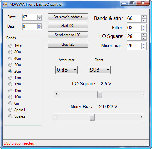This screenshot has width=152, height=149.
Task: Click into the Data input field
Action: click(30, 27)
